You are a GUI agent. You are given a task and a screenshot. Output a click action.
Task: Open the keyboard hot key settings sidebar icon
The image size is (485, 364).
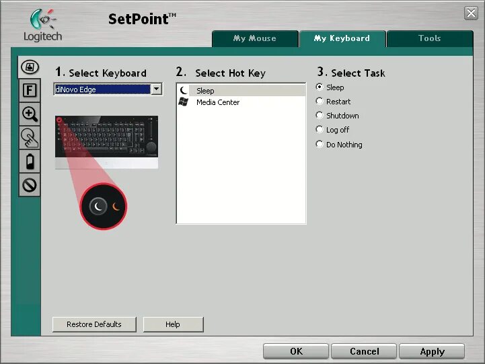tap(30, 67)
